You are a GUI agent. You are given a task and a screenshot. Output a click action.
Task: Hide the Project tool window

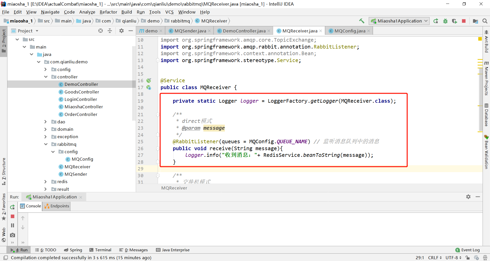pyautogui.click(x=131, y=31)
